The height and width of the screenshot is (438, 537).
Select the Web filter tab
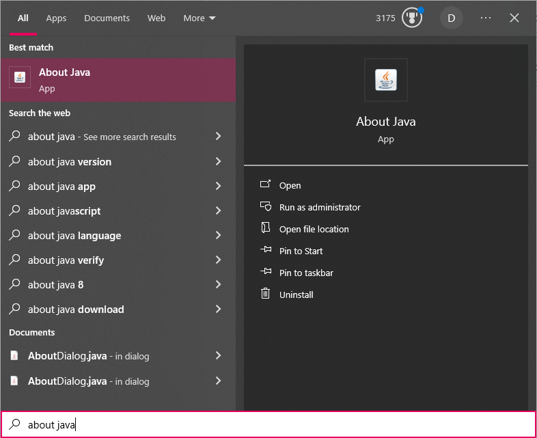coord(156,18)
